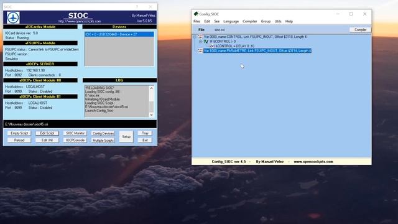This screenshot has height=224, width=398.
Task: Select the IF &CONTROL > 0 row
Action: pos(223,42)
